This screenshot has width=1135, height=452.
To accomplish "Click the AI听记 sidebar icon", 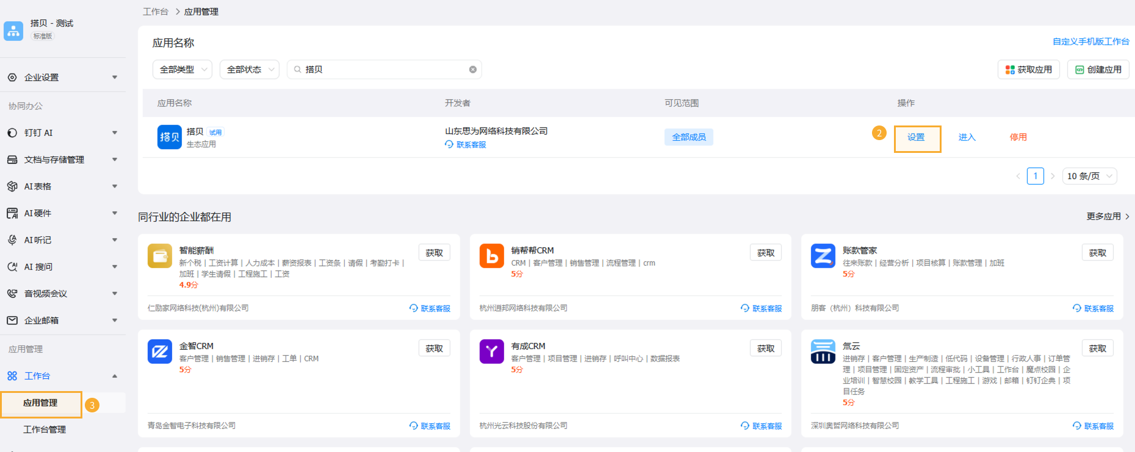I will 12,240.
